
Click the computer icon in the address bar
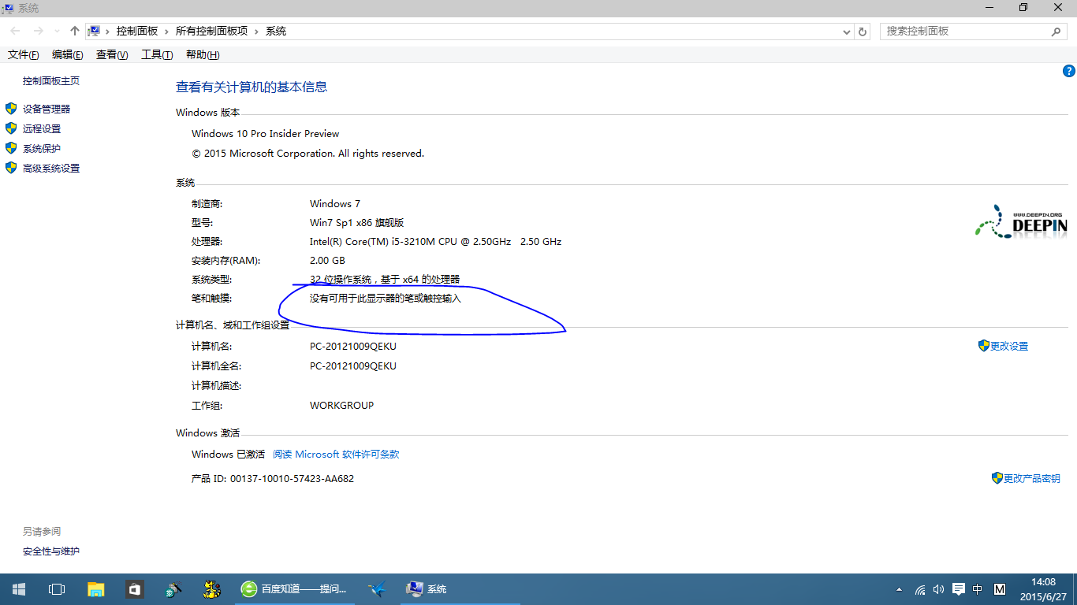coord(95,31)
